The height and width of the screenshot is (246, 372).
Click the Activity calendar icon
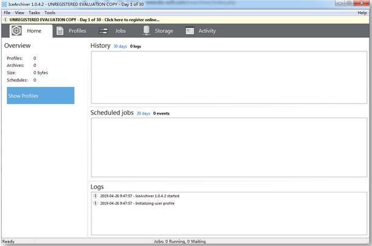coord(190,31)
